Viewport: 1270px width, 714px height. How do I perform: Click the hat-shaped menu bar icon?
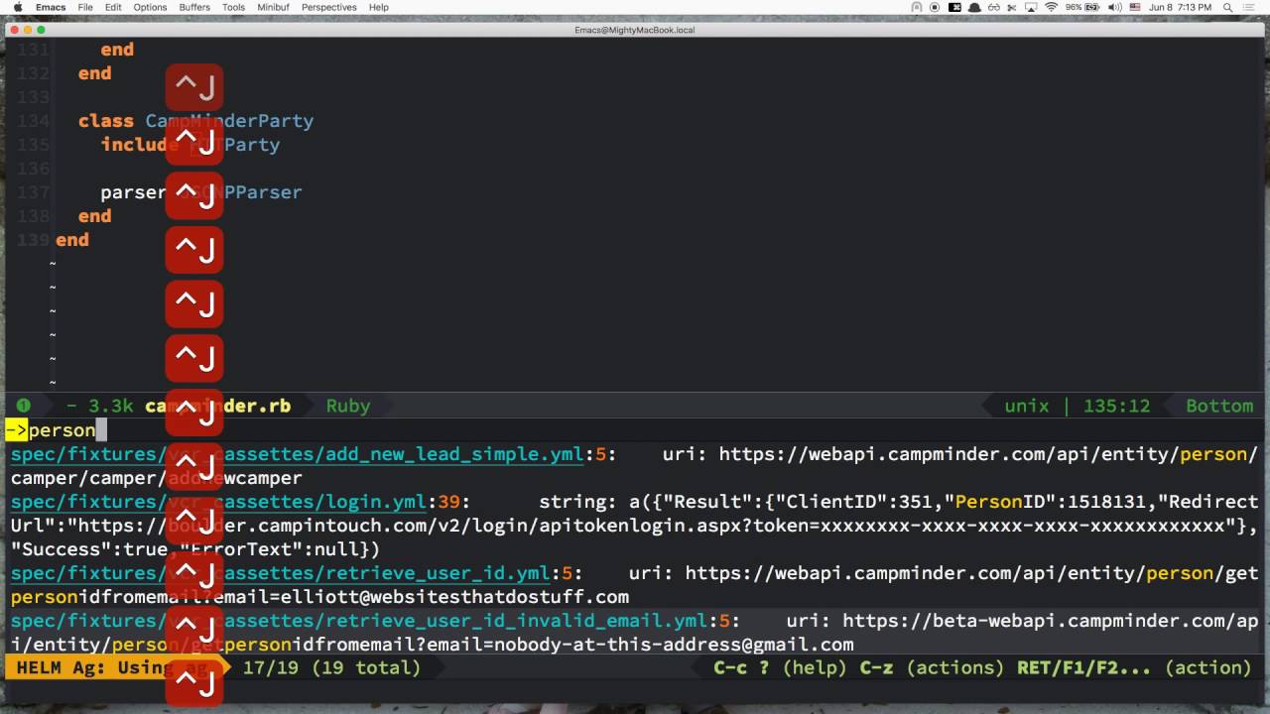coord(974,7)
